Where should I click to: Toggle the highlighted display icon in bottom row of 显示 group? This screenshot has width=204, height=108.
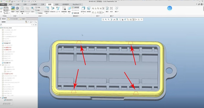click(x=100, y=13)
